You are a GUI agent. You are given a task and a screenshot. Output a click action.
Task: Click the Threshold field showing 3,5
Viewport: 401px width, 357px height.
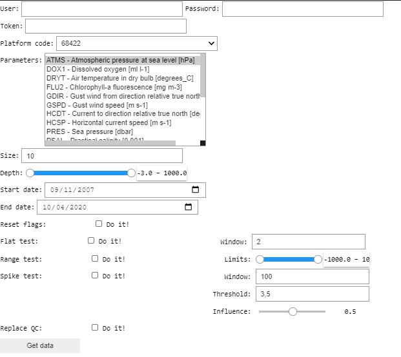[313, 294]
